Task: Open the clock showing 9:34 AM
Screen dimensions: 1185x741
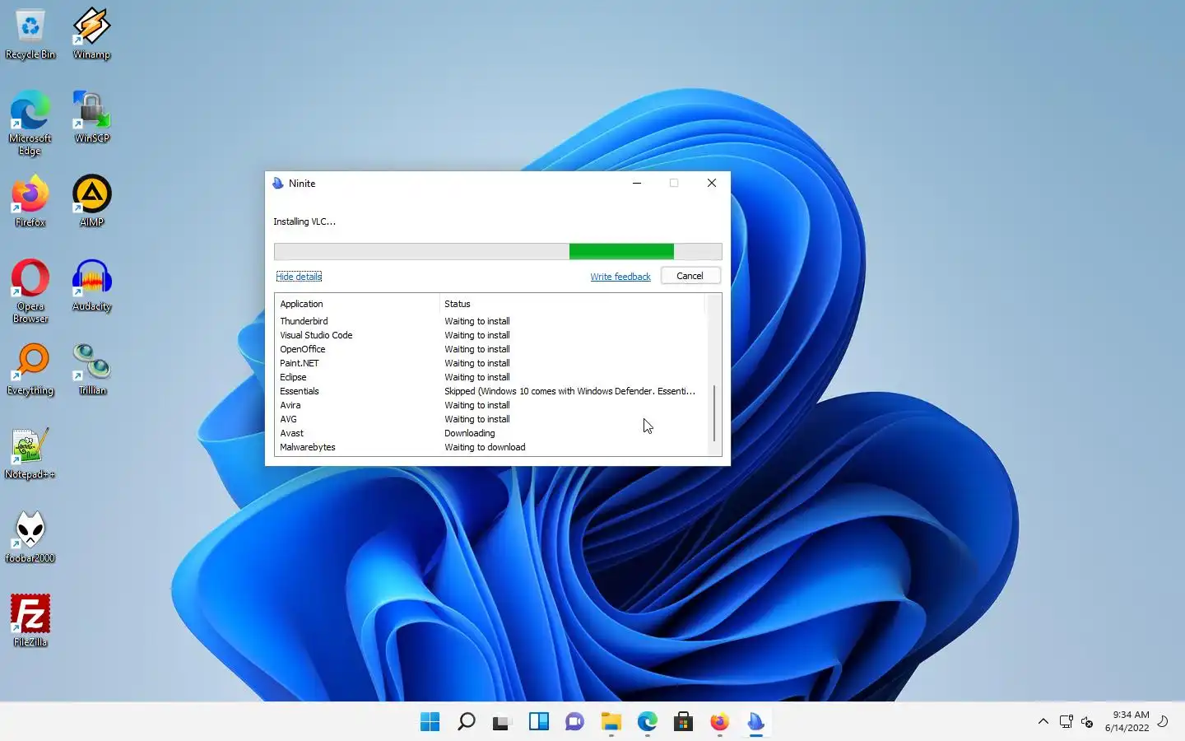Action: 1127,721
